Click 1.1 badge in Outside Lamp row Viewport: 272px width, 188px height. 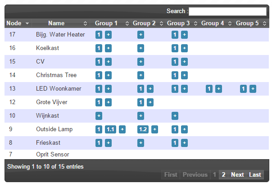click(x=110, y=129)
